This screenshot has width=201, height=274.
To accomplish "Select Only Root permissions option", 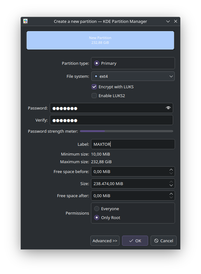I will click(97, 217).
